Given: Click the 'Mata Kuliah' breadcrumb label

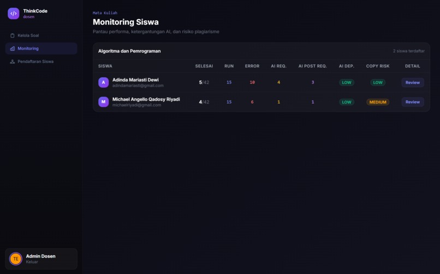Looking at the screenshot, I should (x=105, y=13).
